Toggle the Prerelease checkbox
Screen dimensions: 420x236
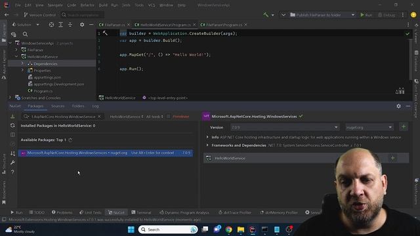pyautogui.click(x=169, y=117)
